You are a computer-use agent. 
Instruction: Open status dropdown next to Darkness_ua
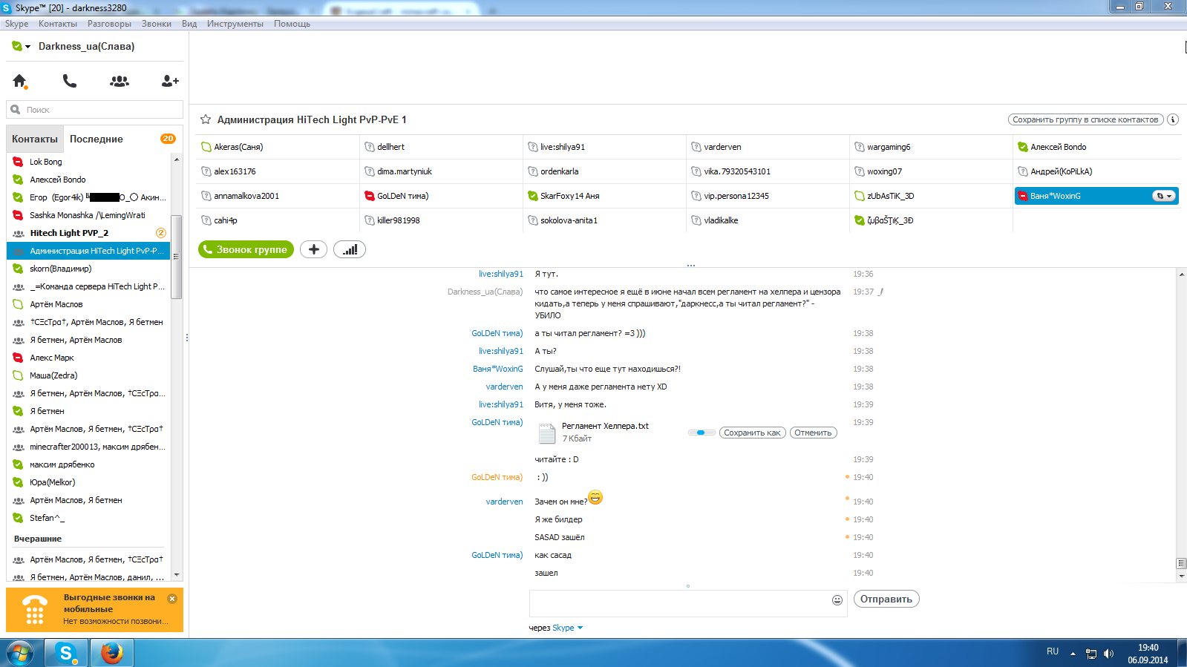[28, 47]
